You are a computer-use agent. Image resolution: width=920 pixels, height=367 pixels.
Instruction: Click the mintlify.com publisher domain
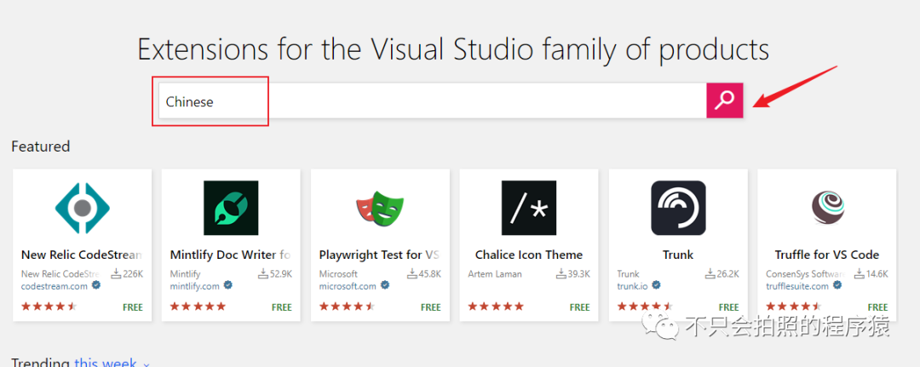(195, 286)
